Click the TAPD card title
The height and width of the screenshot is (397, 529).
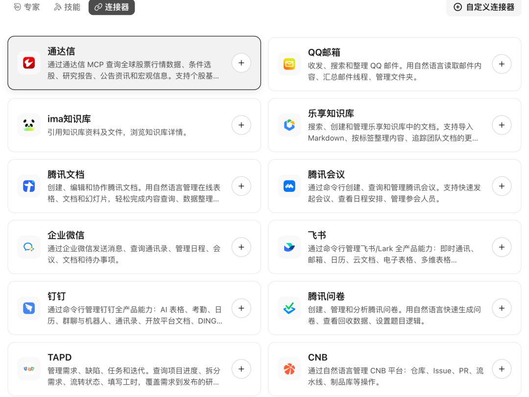coord(60,357)
